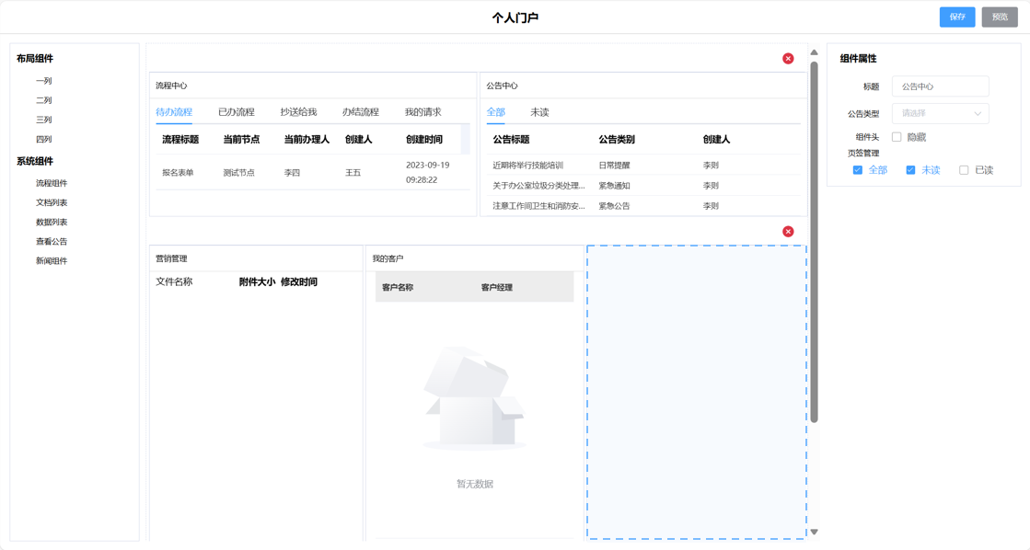Pick the 流程组件 item in sidebar
Screen dimensions: 1030x550
coord(52,183)
